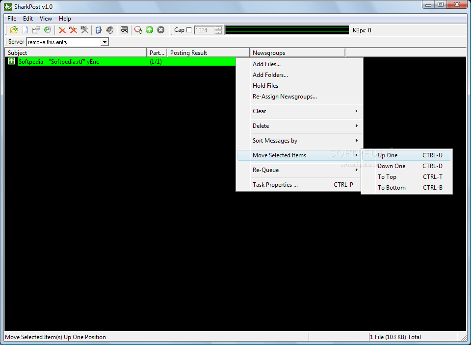Click the Cap 1024 value field
471x345 pixels.
(205, 30)
